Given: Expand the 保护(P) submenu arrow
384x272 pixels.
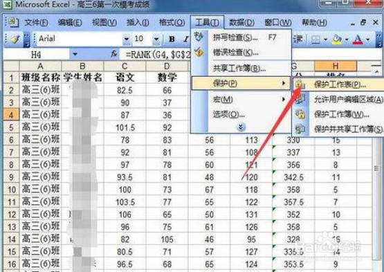Looking at the screenshot, I should click(284, 83).
